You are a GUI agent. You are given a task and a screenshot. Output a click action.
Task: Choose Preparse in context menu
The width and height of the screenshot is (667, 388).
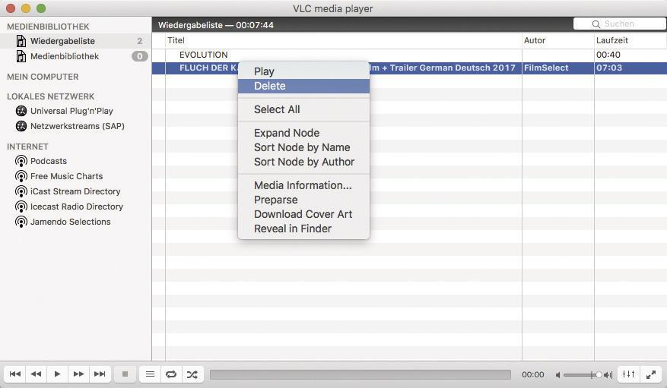pos(303,200)
